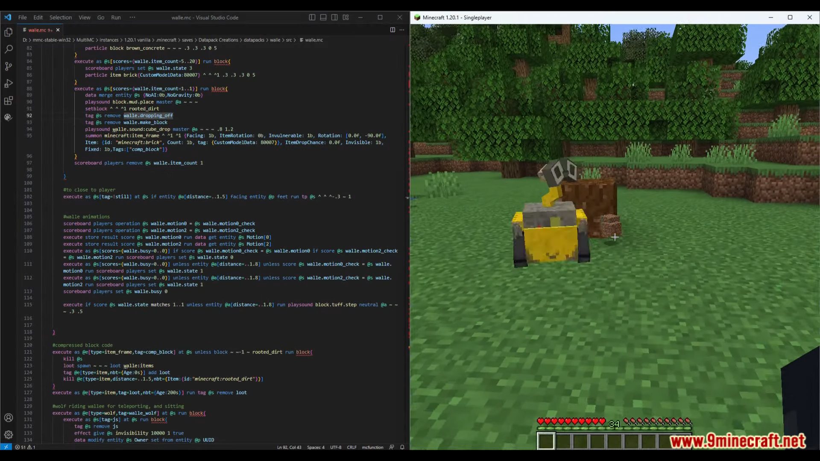Click the remote window status bar icon
This screenshot has height=461, width=820.
(6, 447)
